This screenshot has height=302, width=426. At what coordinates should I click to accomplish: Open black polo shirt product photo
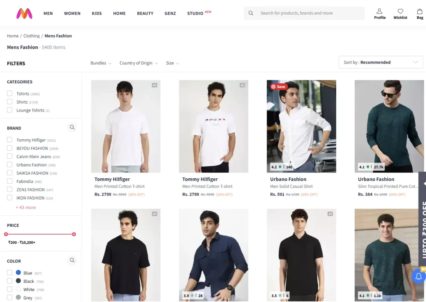click(x=301, y=255)
